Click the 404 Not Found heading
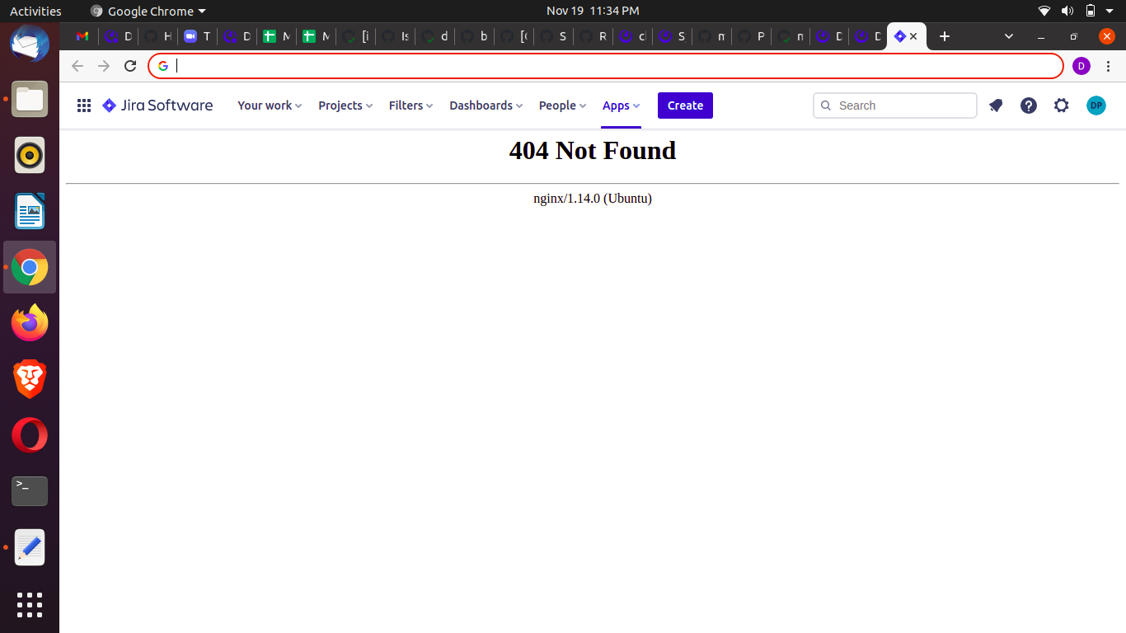 (x=593, y=150)
